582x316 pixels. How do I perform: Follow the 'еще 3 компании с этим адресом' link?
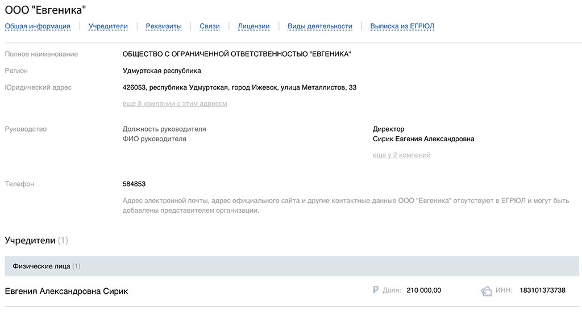(175, 104)
